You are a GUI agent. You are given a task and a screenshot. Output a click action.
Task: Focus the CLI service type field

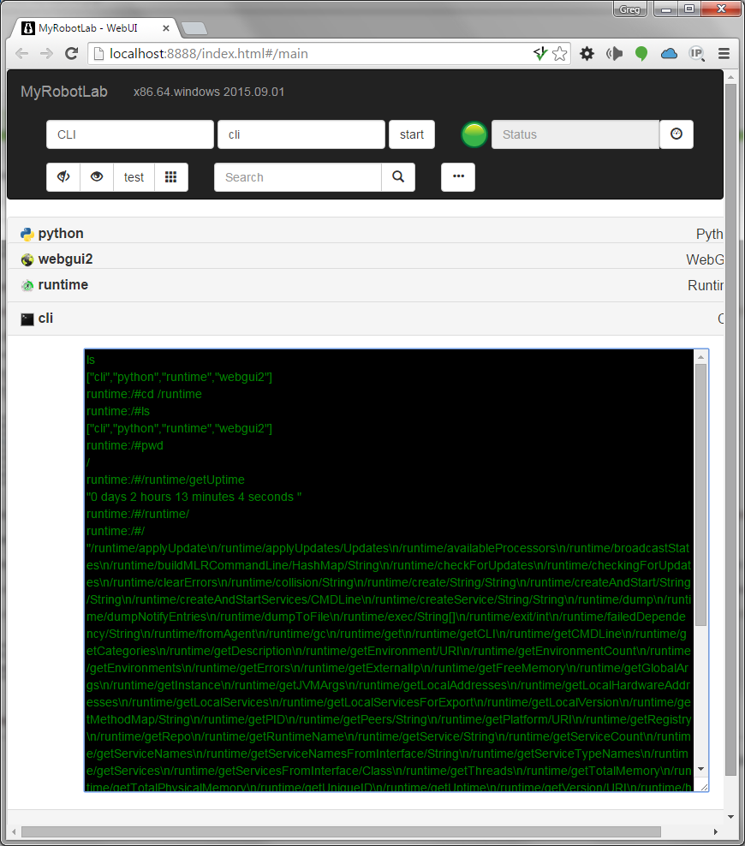pos(130,134)
